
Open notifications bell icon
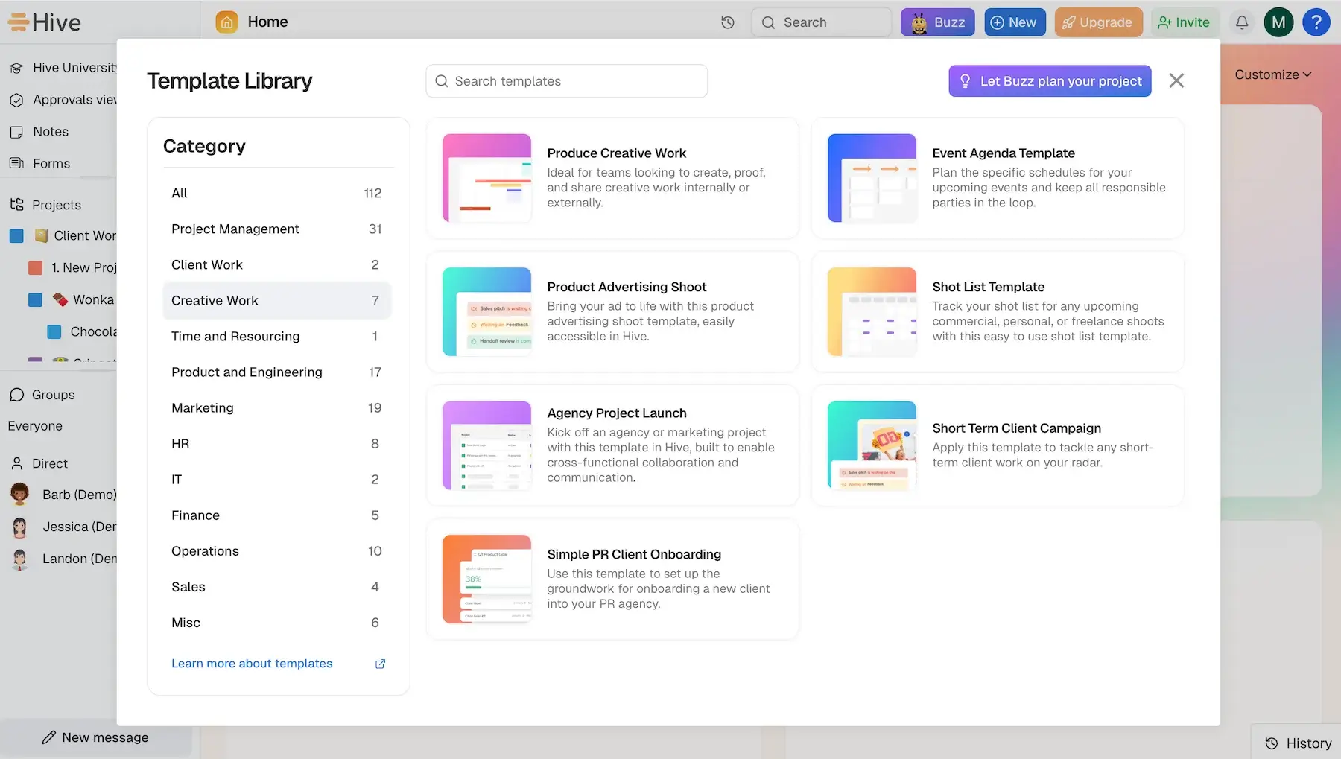pos(1242,22)
